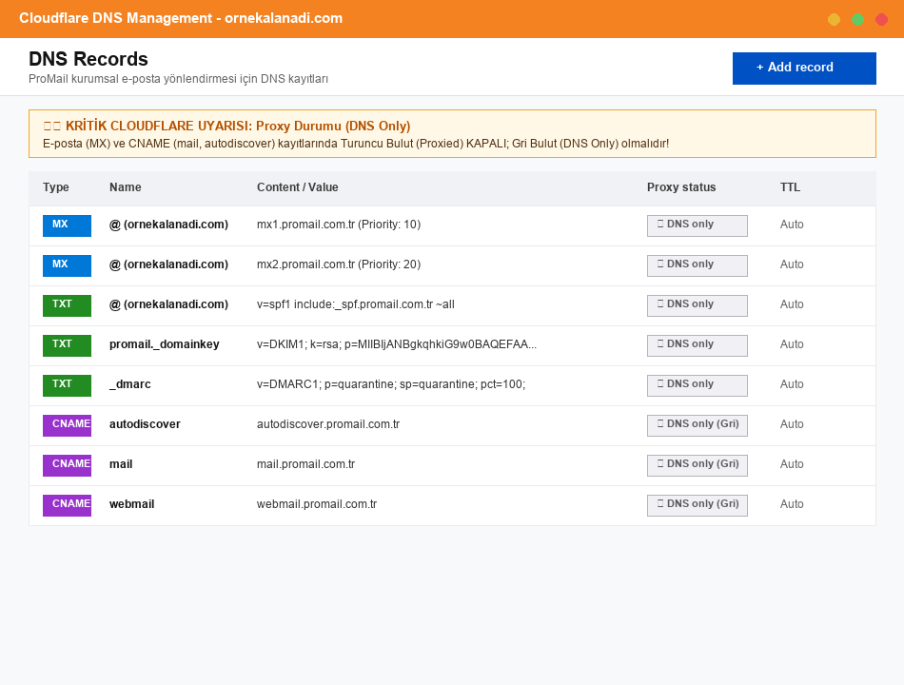This screenshot has height=685, width=904.
Task: Toggle DNS only on the SPF TXT record
Action: pyautogui.click(x=697, y=305)
